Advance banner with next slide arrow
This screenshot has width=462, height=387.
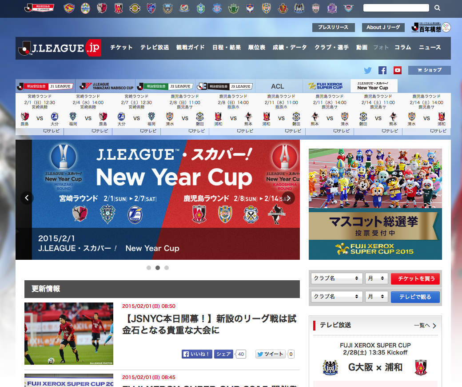click(288, 198)
